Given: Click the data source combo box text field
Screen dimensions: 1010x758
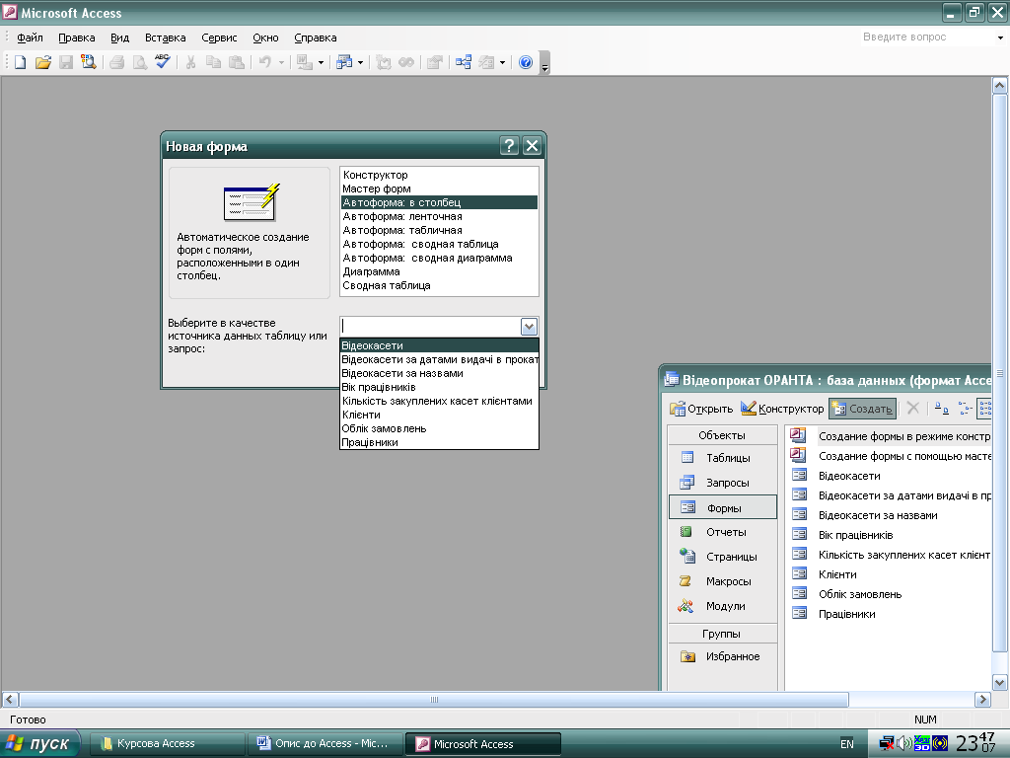Looking at the screenshot, I should [430, 326].
